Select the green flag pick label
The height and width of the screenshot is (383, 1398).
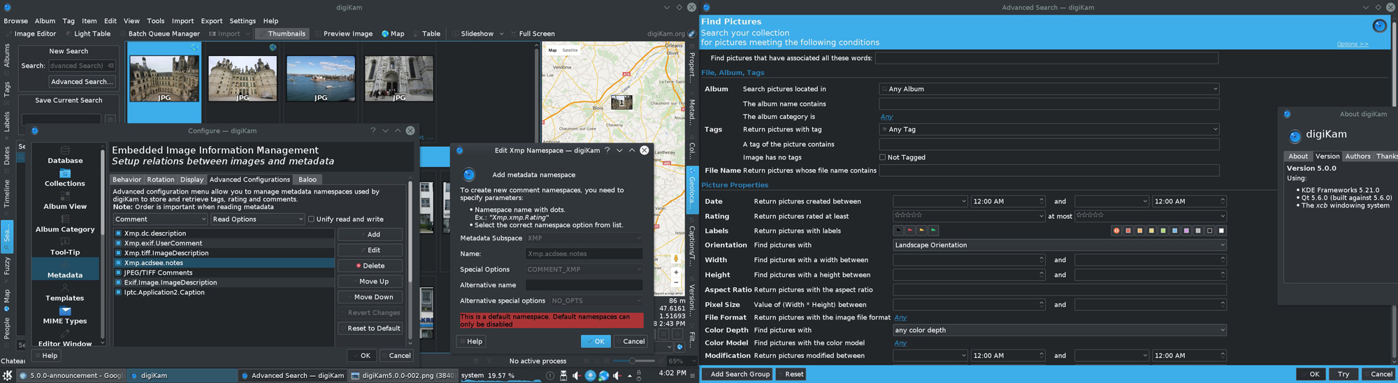pyautogui.click(x=934, y=230)
